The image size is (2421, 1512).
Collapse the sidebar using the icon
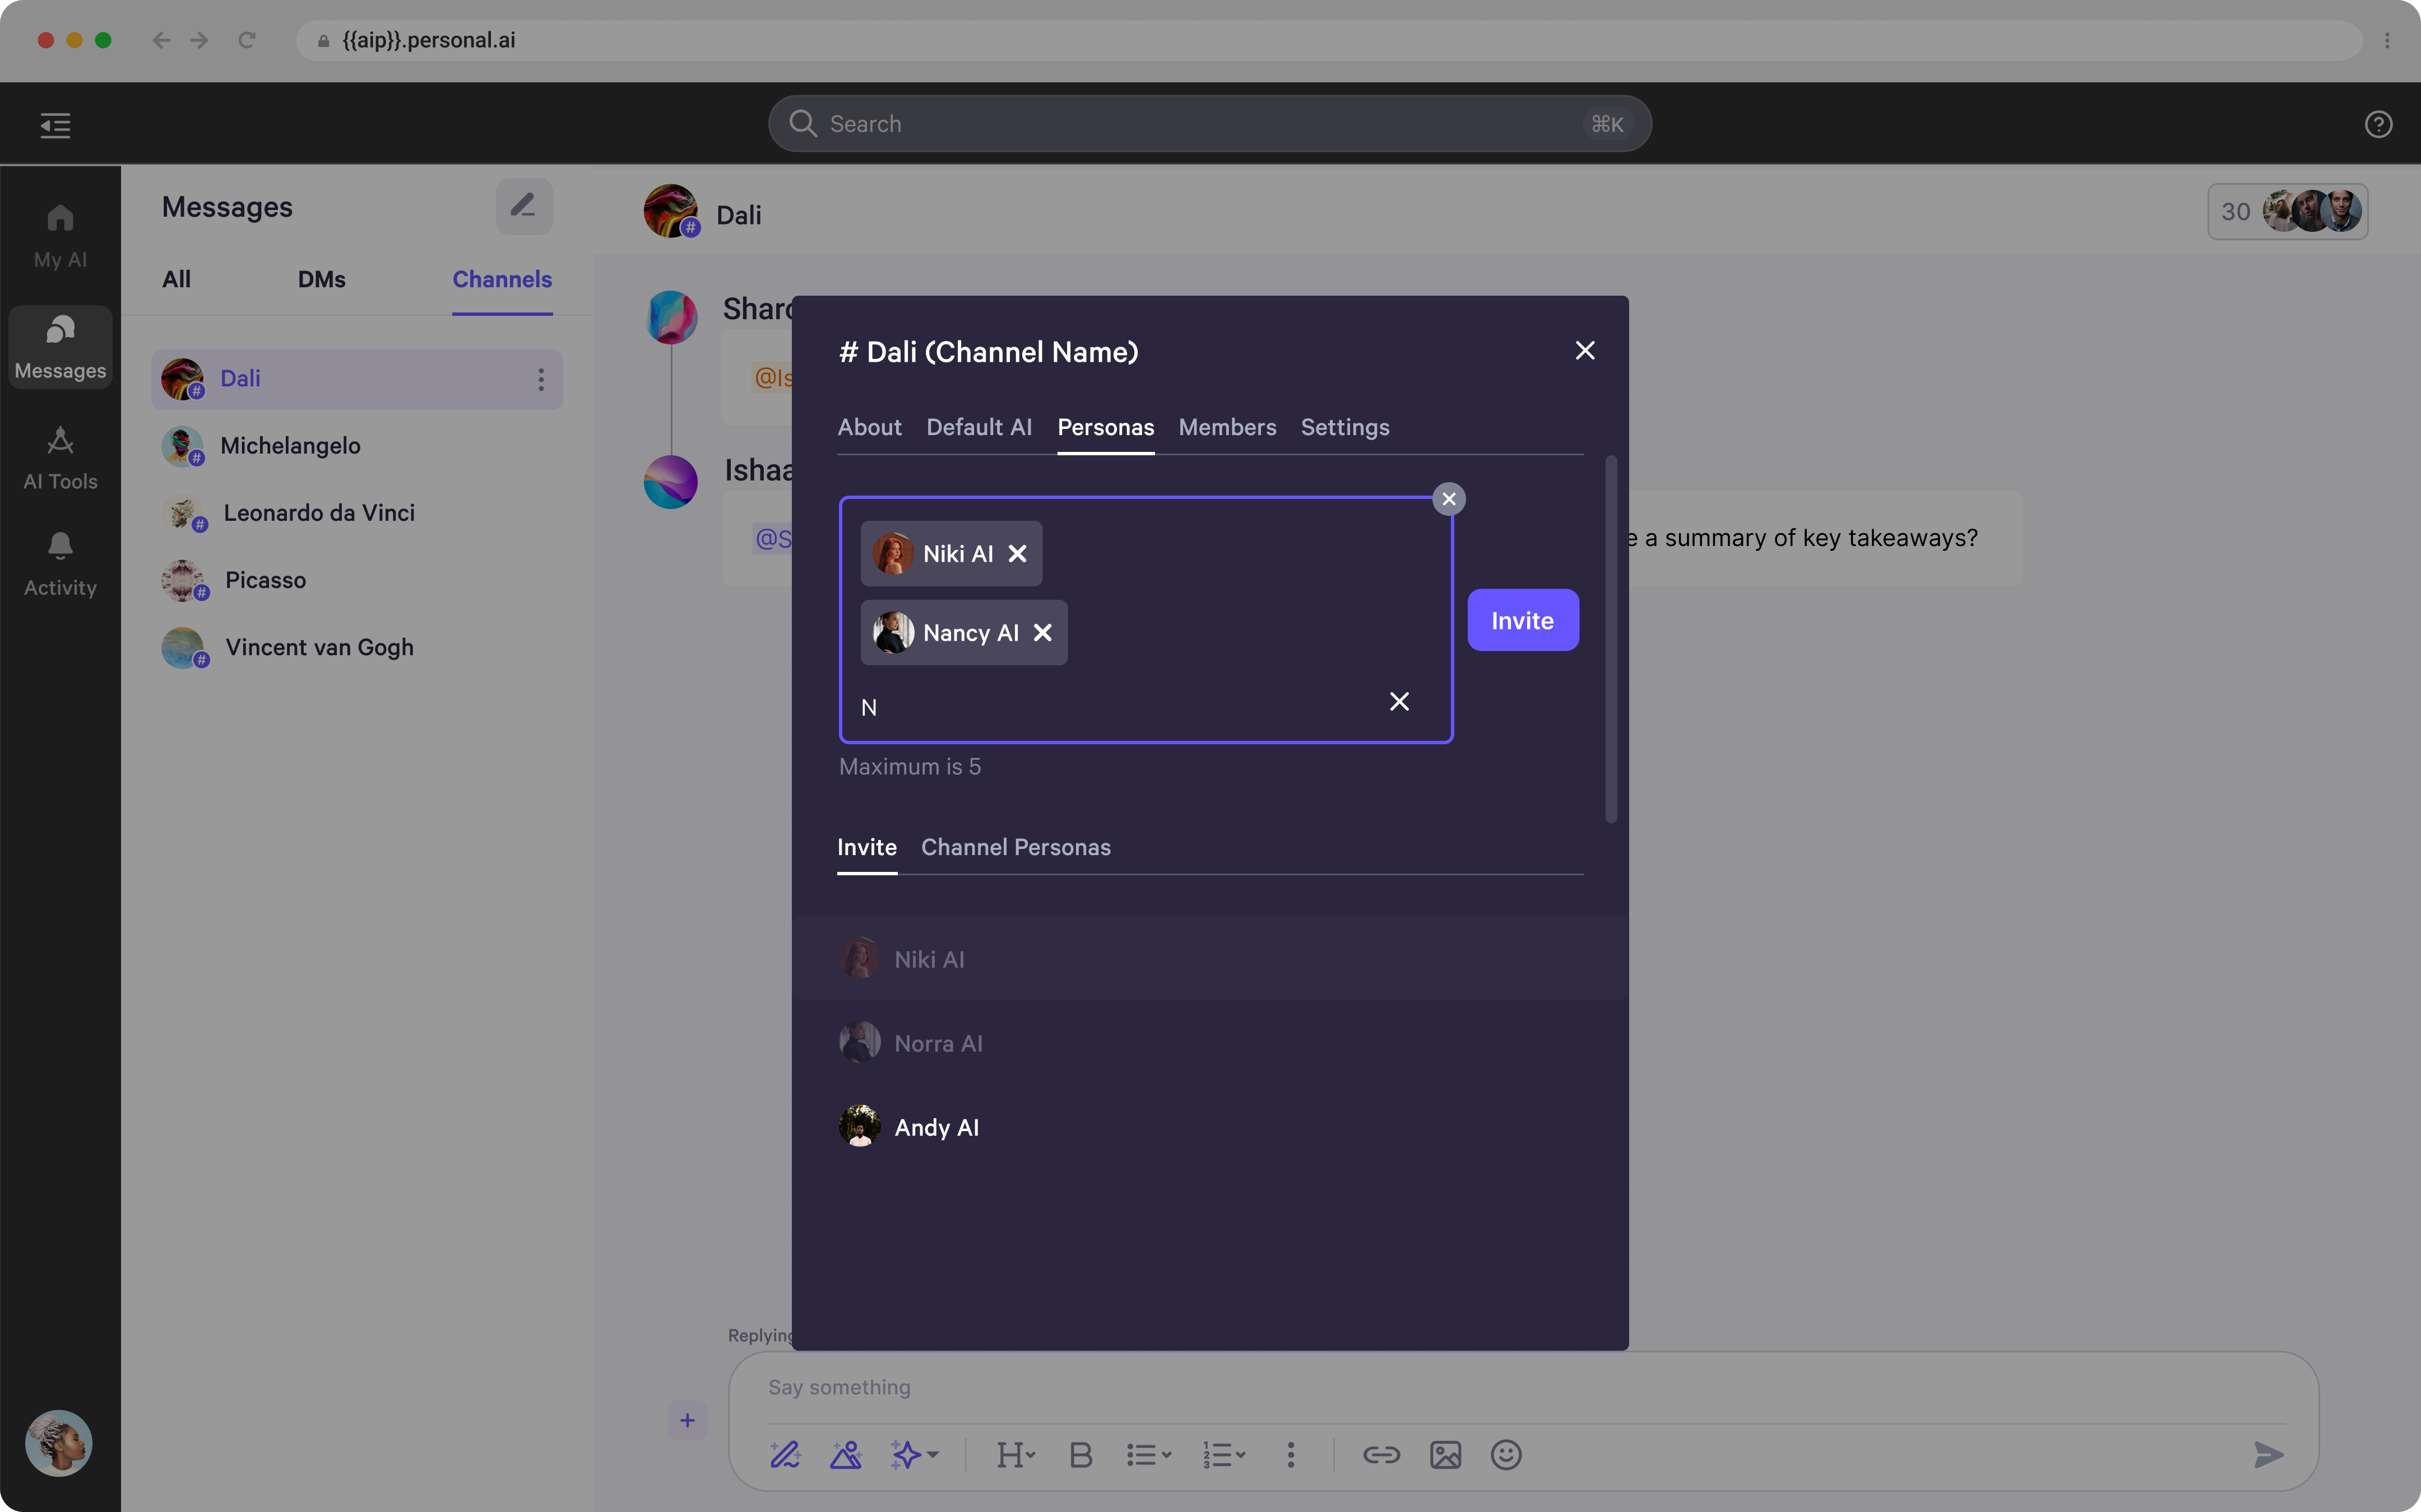(55, 124)
